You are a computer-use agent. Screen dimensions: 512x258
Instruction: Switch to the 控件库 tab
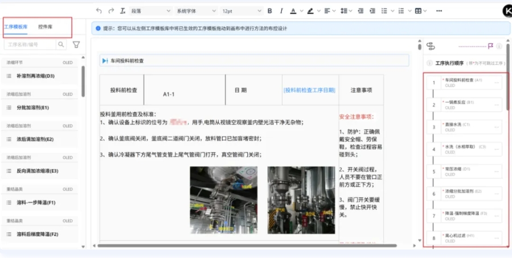click(x=46, y=27)
